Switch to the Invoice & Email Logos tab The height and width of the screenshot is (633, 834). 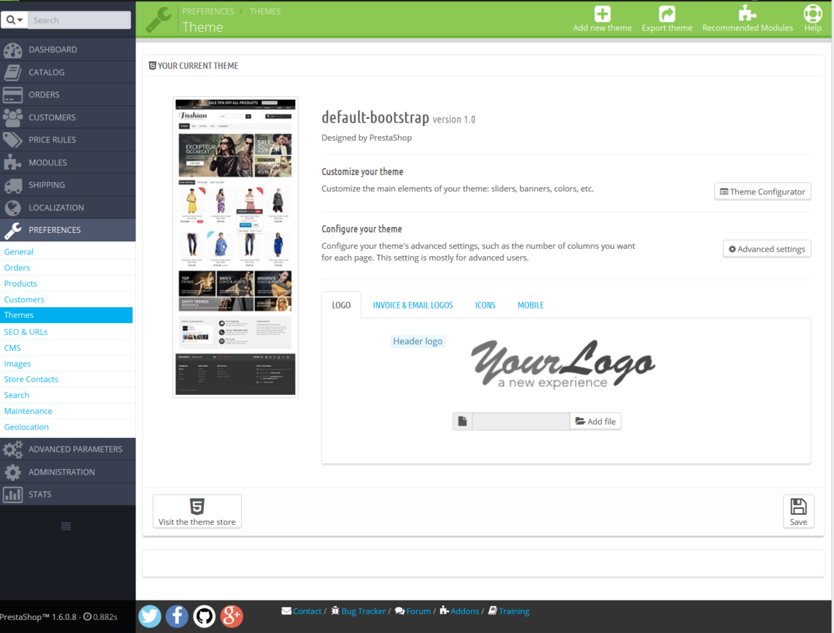(413, 305)
